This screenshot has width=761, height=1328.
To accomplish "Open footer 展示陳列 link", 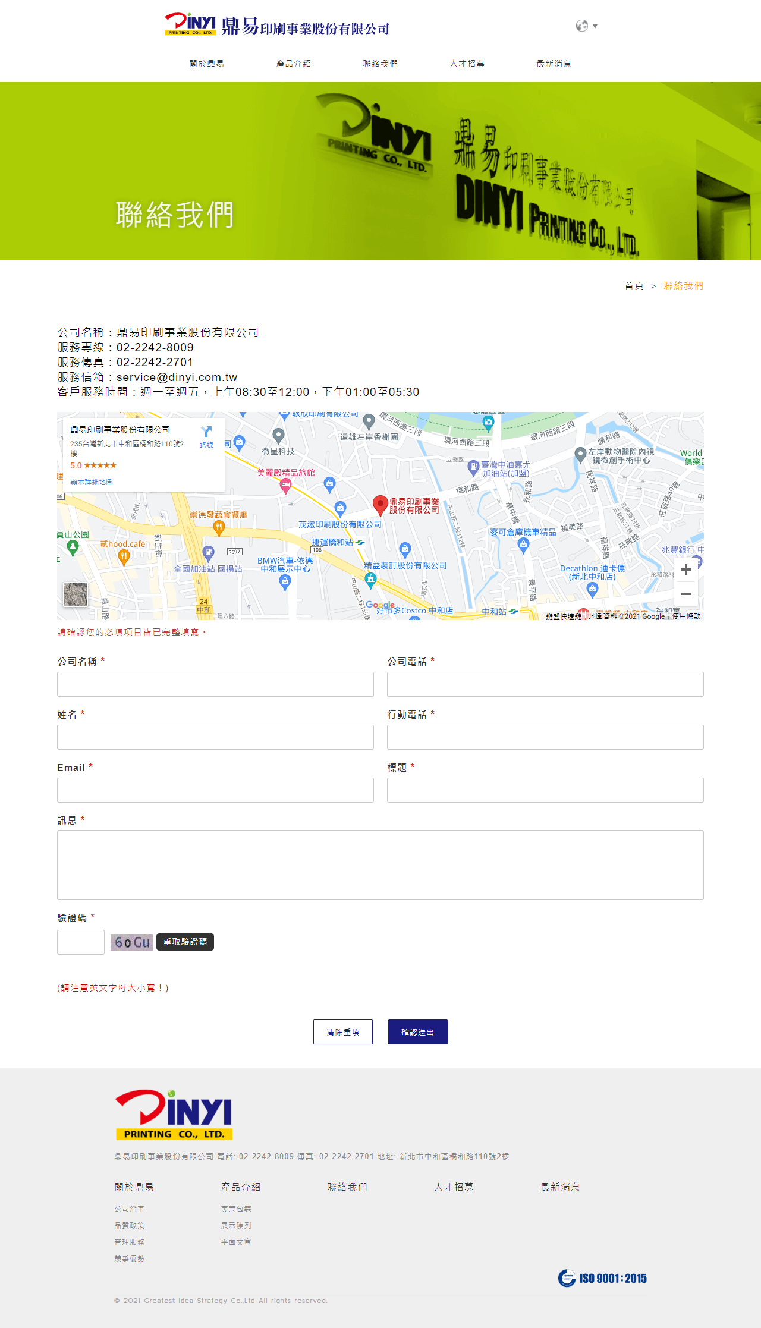I will point(236,1226).
